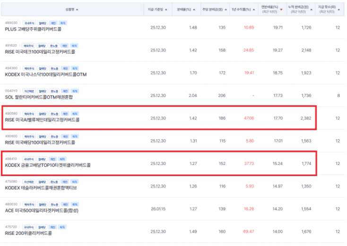Select ticker code 475720
Viewport: 347px width, 246px height.
[11, 227]
